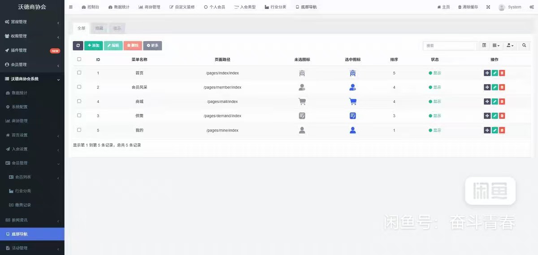Click the drag-move icon for 我的 row
Screen dimensions: 538x255
pyautogui.click(x=487, y=130)
